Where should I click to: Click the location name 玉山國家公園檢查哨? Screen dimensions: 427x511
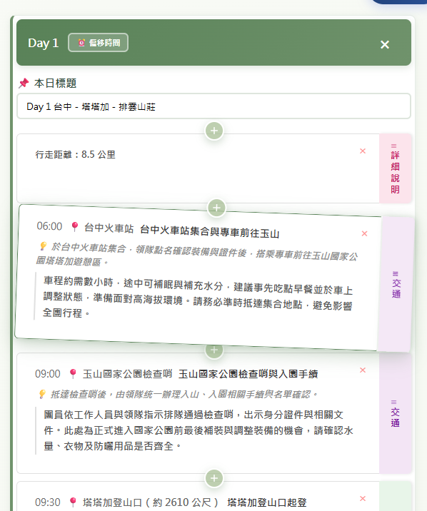127,374
